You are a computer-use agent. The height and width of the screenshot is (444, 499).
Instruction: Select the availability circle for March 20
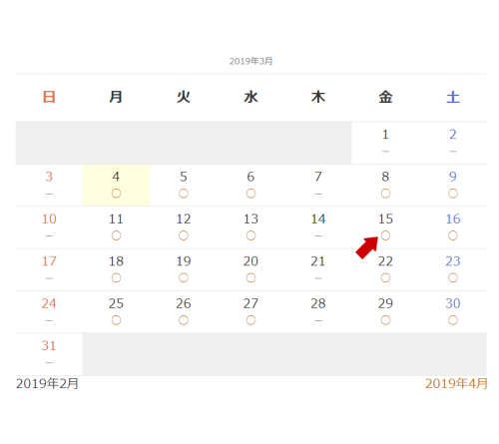point(250,277)
